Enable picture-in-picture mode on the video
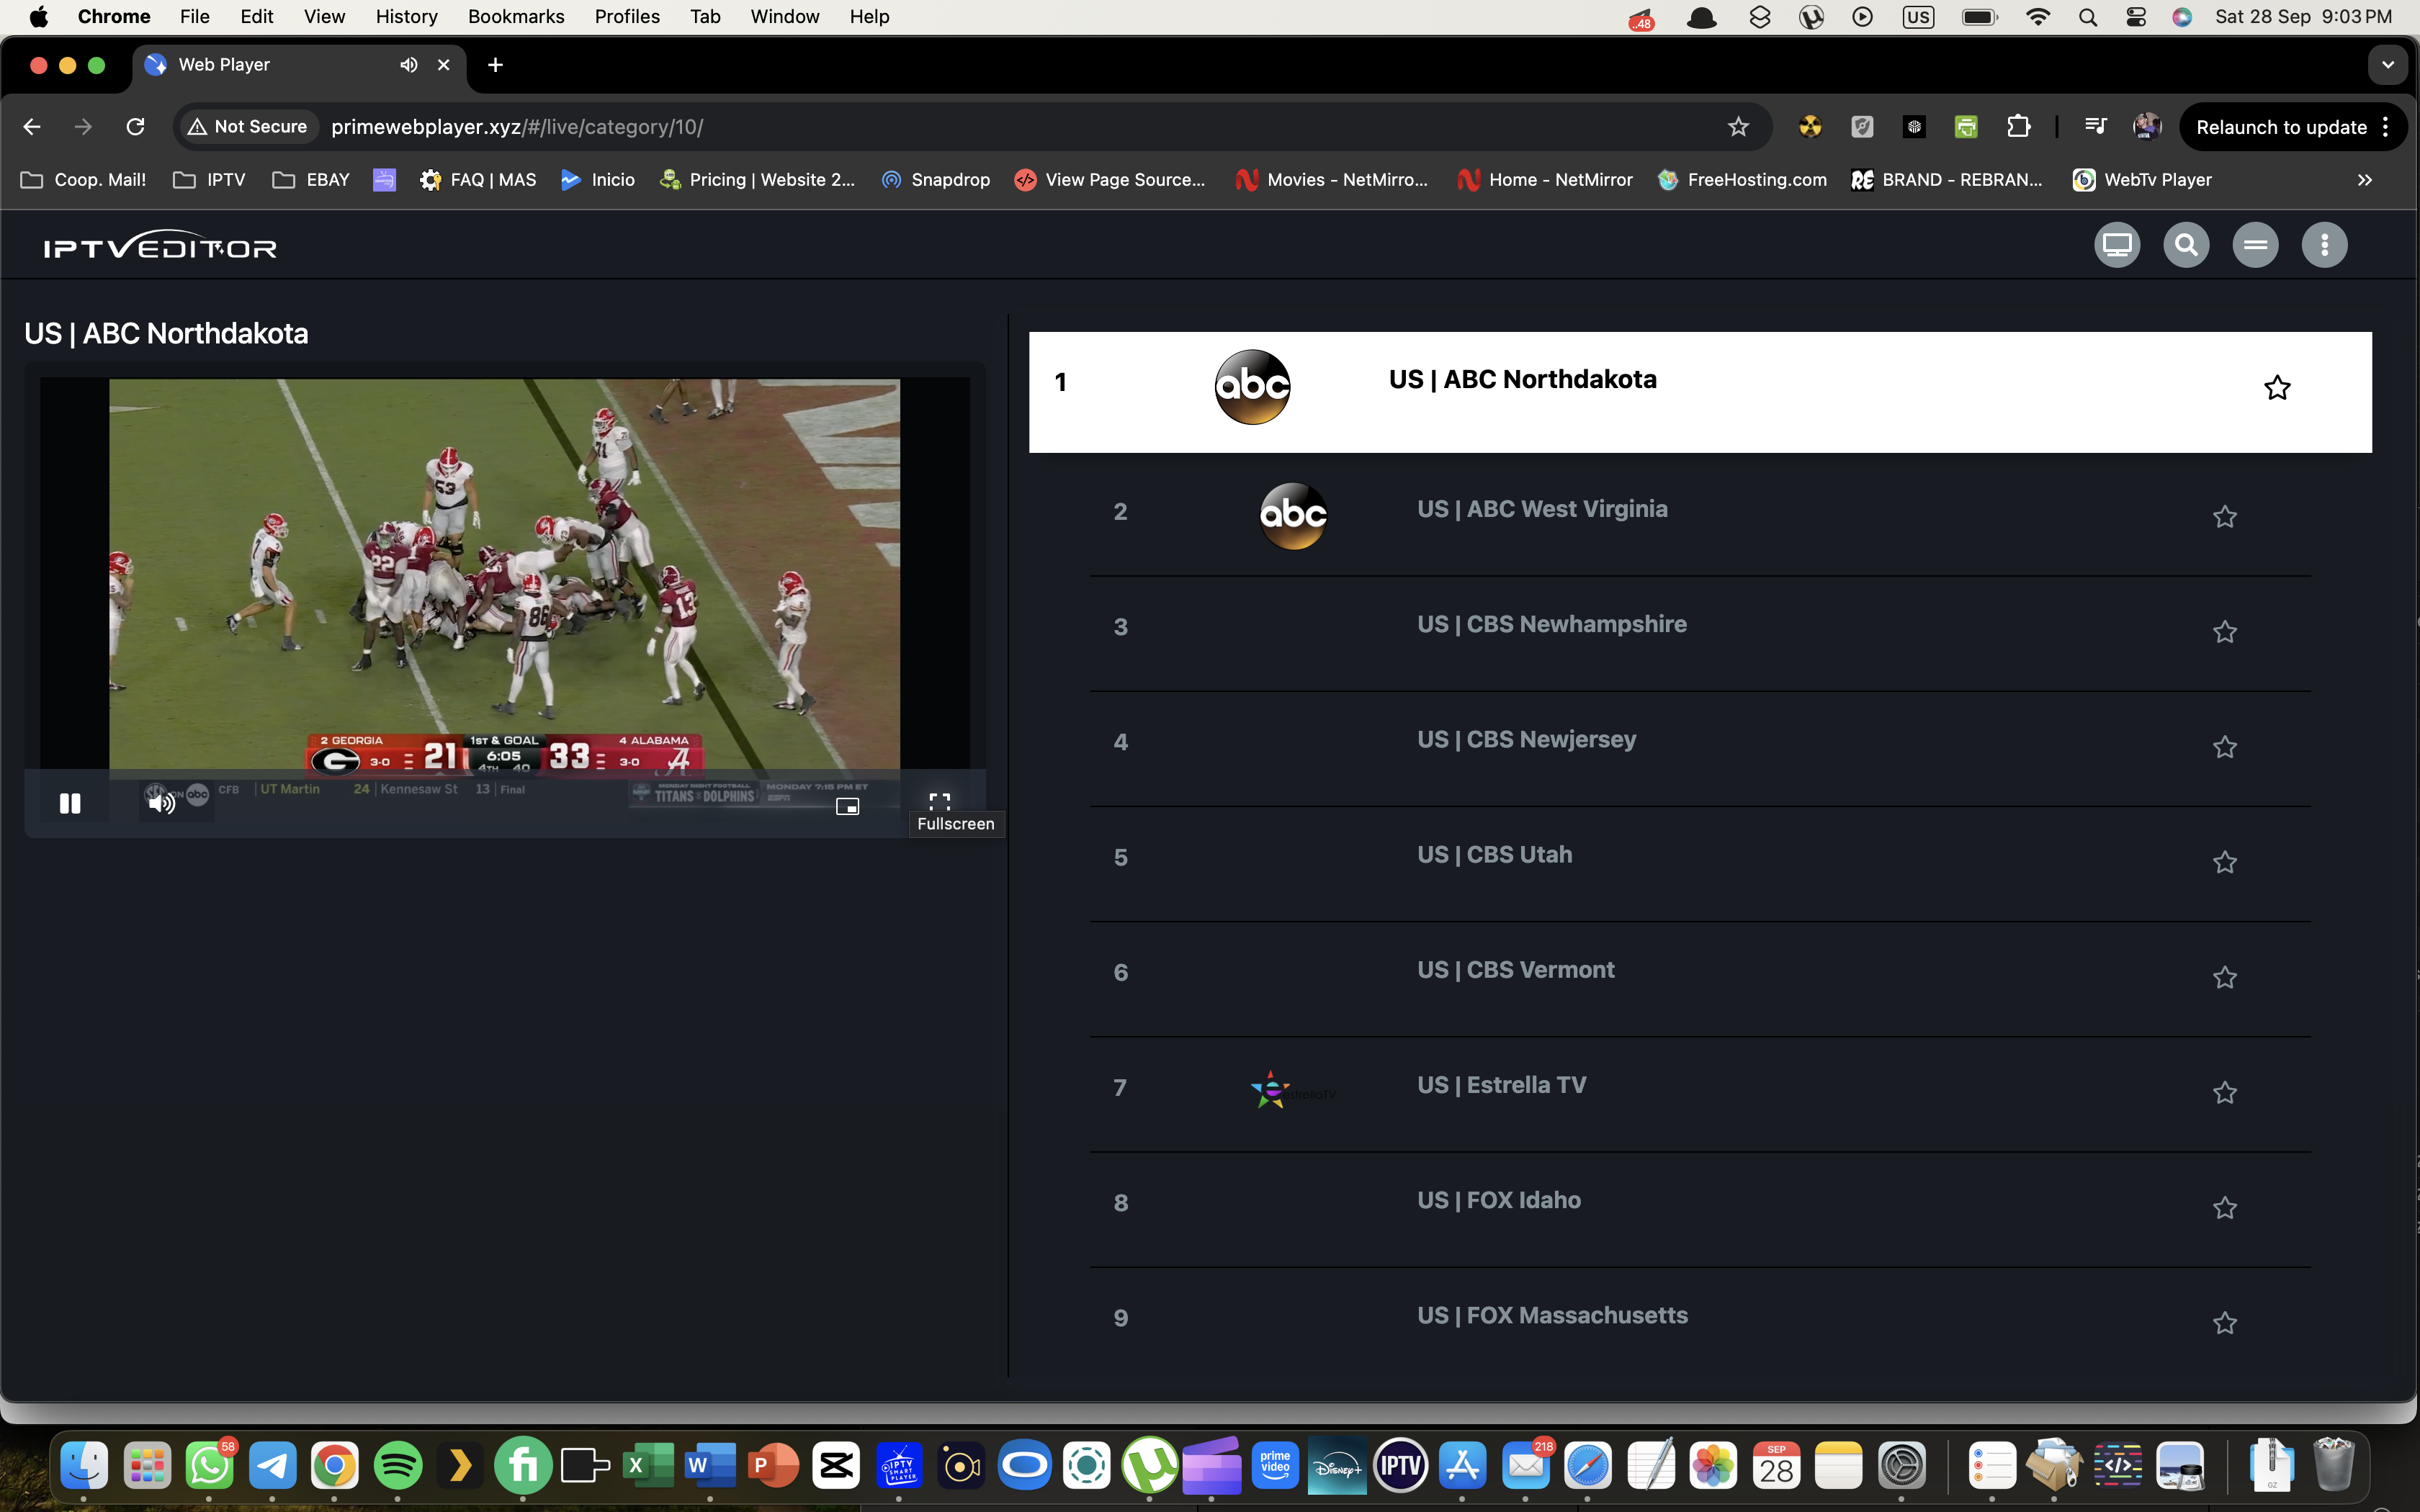 pyautogui.click(x=847, y=805)
